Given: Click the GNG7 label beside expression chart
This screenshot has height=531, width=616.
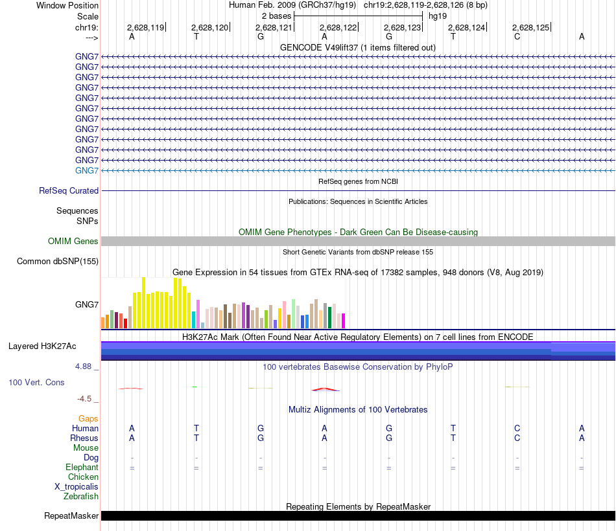Looking at the screenshot, I should pyautogui.click(x=87, y=304).
